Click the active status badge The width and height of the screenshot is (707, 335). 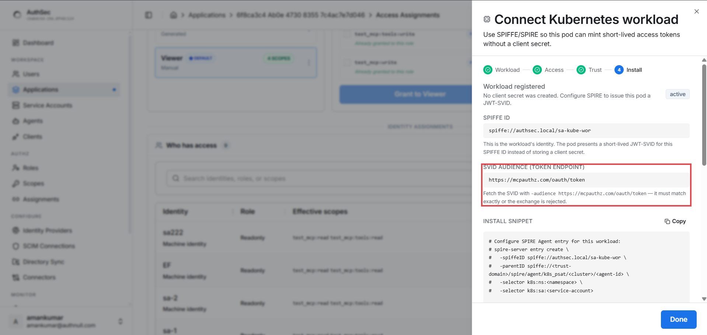(x=677, y=94)
